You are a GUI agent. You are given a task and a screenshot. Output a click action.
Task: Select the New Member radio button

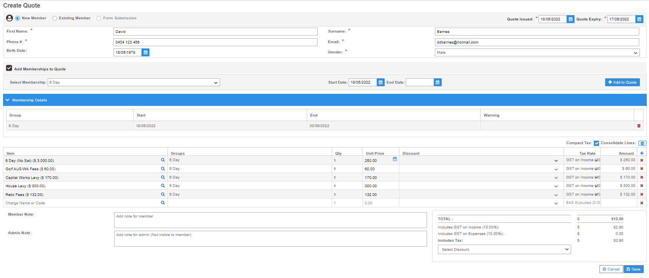tap(17, 18)
